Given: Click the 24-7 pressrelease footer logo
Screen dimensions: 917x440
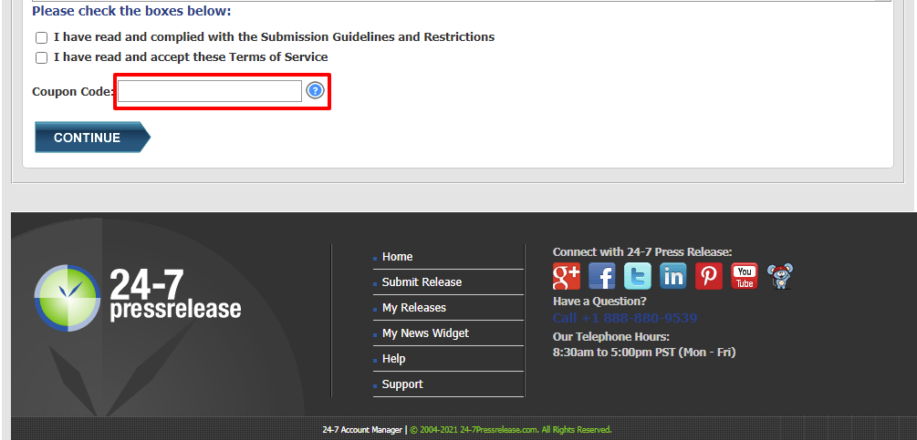Looking at the screenshot, I should [x=138, y=298].
